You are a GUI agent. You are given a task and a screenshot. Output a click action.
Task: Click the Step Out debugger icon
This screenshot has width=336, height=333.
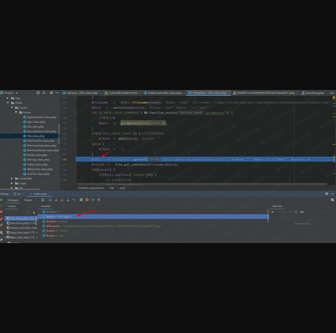pos(68,200)
